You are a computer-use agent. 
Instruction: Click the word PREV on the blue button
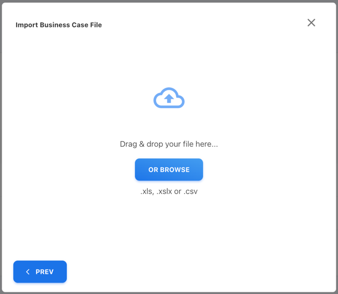point(45,272)
